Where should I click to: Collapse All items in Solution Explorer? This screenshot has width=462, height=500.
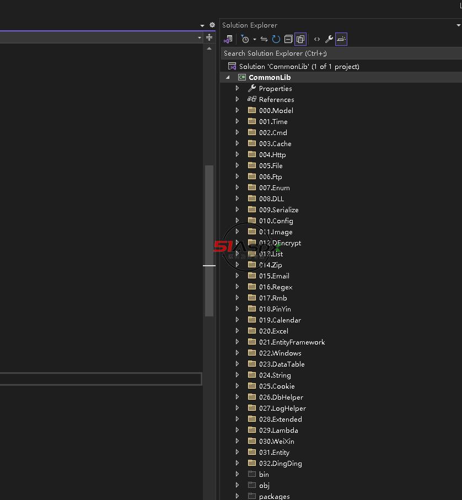coord(288,39)
